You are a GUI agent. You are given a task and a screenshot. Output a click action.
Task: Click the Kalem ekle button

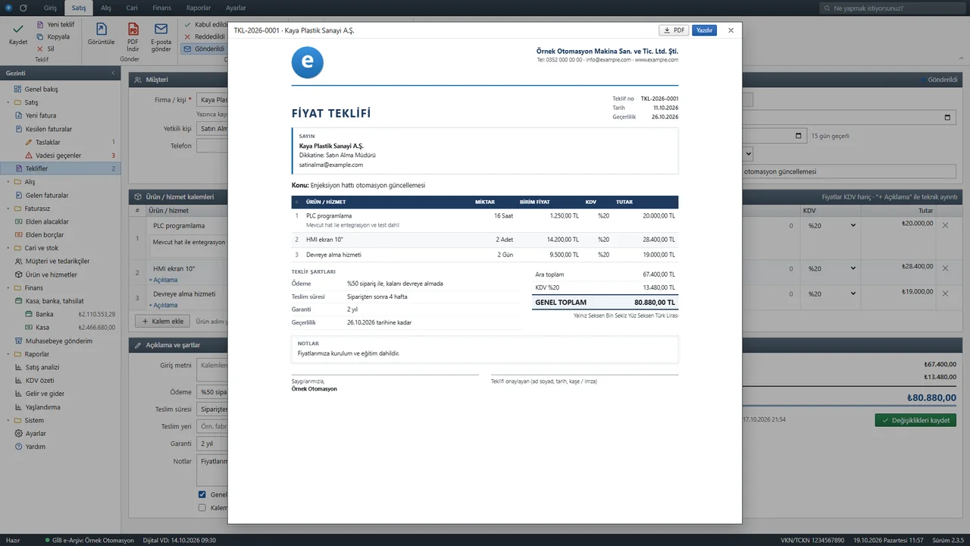pos(162,321)
